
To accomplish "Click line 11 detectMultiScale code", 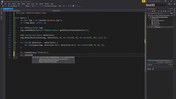I will tap(64, 38).
